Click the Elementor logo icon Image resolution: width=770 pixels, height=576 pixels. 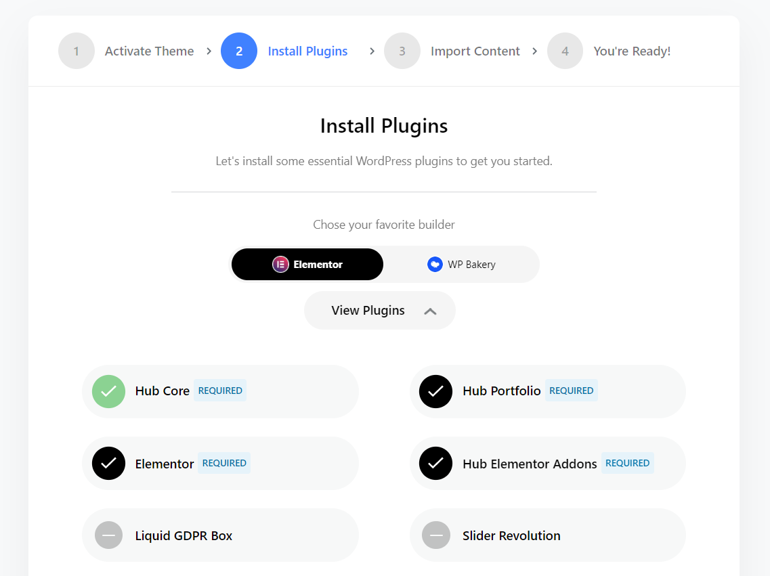(x=280, y=265)
